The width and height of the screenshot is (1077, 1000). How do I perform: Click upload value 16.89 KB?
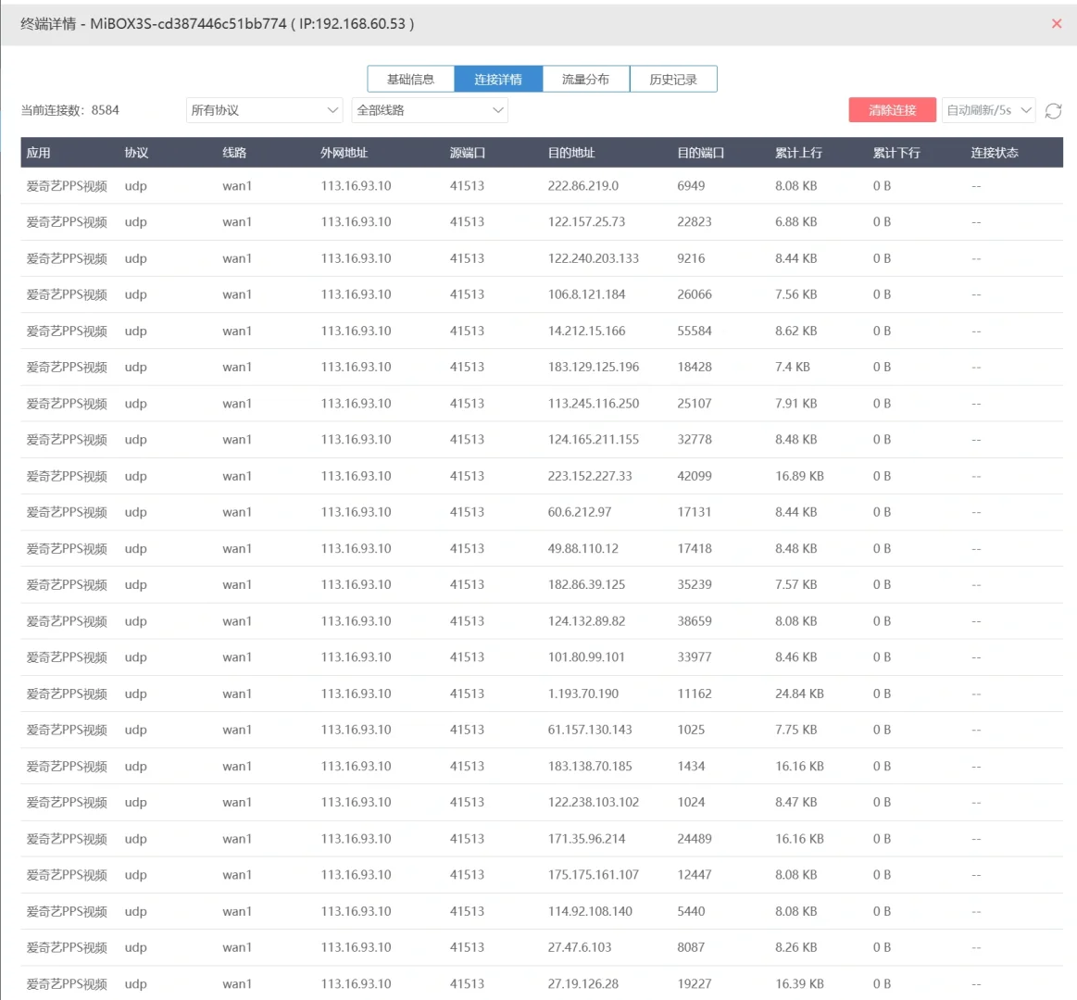pos(799,476)
